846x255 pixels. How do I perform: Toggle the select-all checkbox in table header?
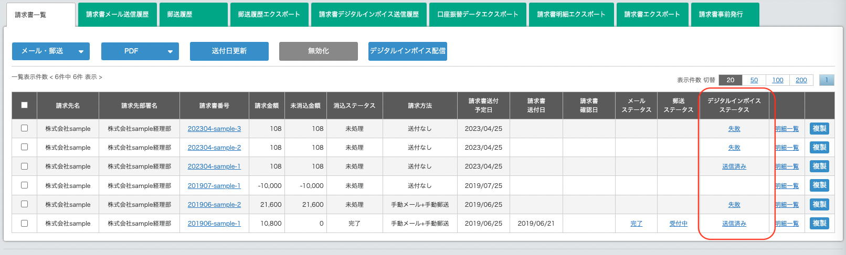coord(24,105)
